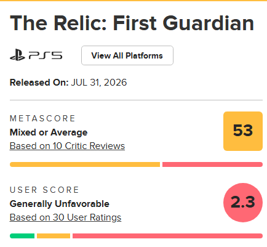Select the red negative segment of the Metascore bar
Viewport: 267px width, 247px height.
click(x=212, y=164)
